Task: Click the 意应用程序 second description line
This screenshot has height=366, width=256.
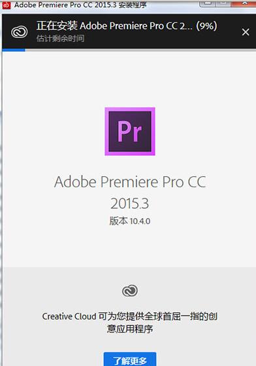Action: click(130, 329)
